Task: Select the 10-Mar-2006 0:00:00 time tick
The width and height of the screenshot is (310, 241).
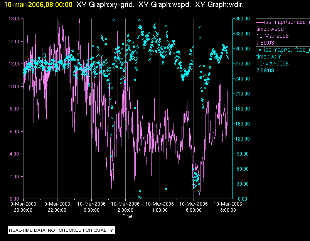Action: (x=91, y=207)
